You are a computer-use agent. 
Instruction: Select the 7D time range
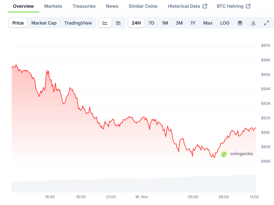pos(151,23)
